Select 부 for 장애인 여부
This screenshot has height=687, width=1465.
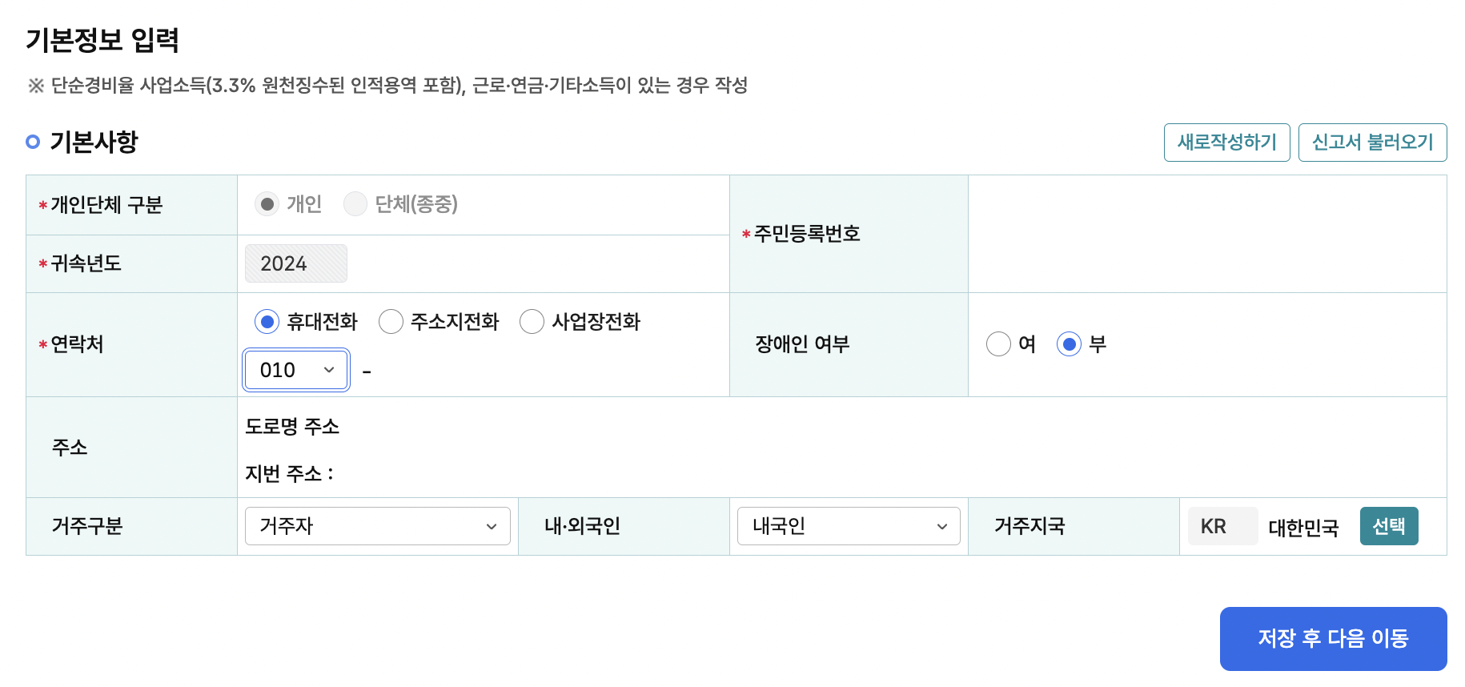coord(1070,343)
